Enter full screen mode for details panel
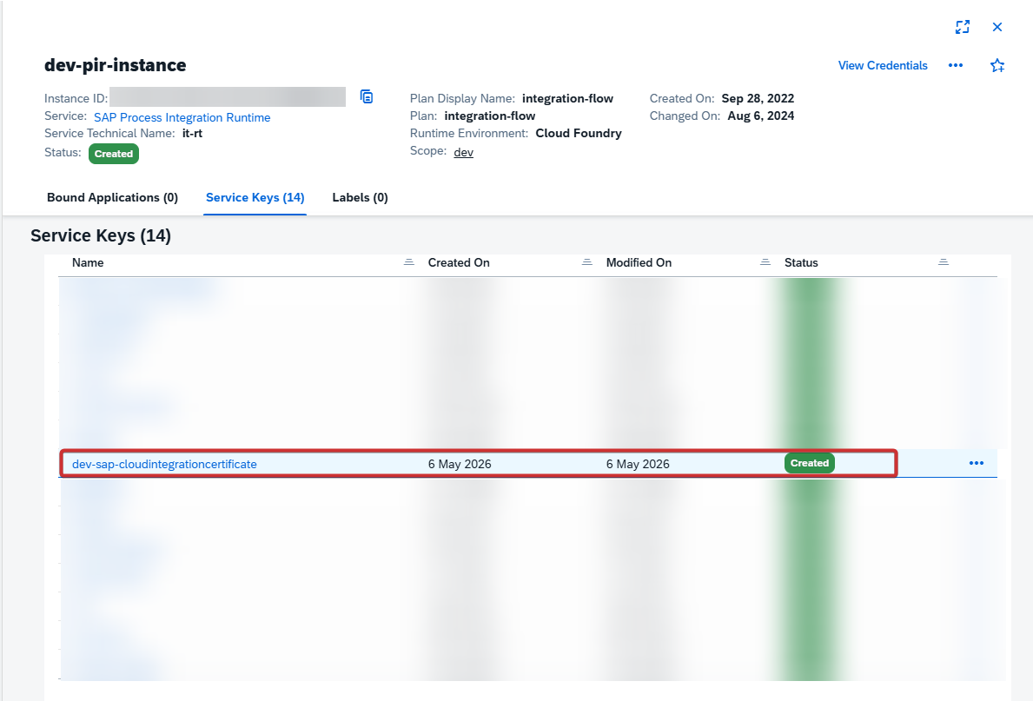The height and width of the screenshot is (701, 1033). [963, 27]
